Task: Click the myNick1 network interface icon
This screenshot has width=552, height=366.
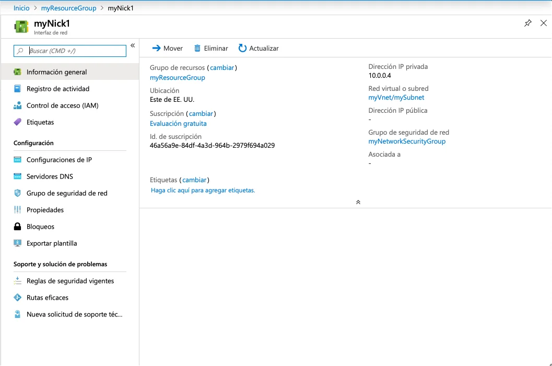Action: click(x=21, y=27)
